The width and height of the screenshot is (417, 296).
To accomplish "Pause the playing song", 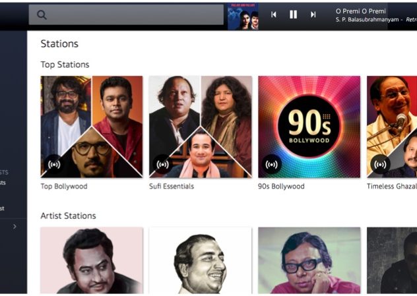I will (294, 15).
